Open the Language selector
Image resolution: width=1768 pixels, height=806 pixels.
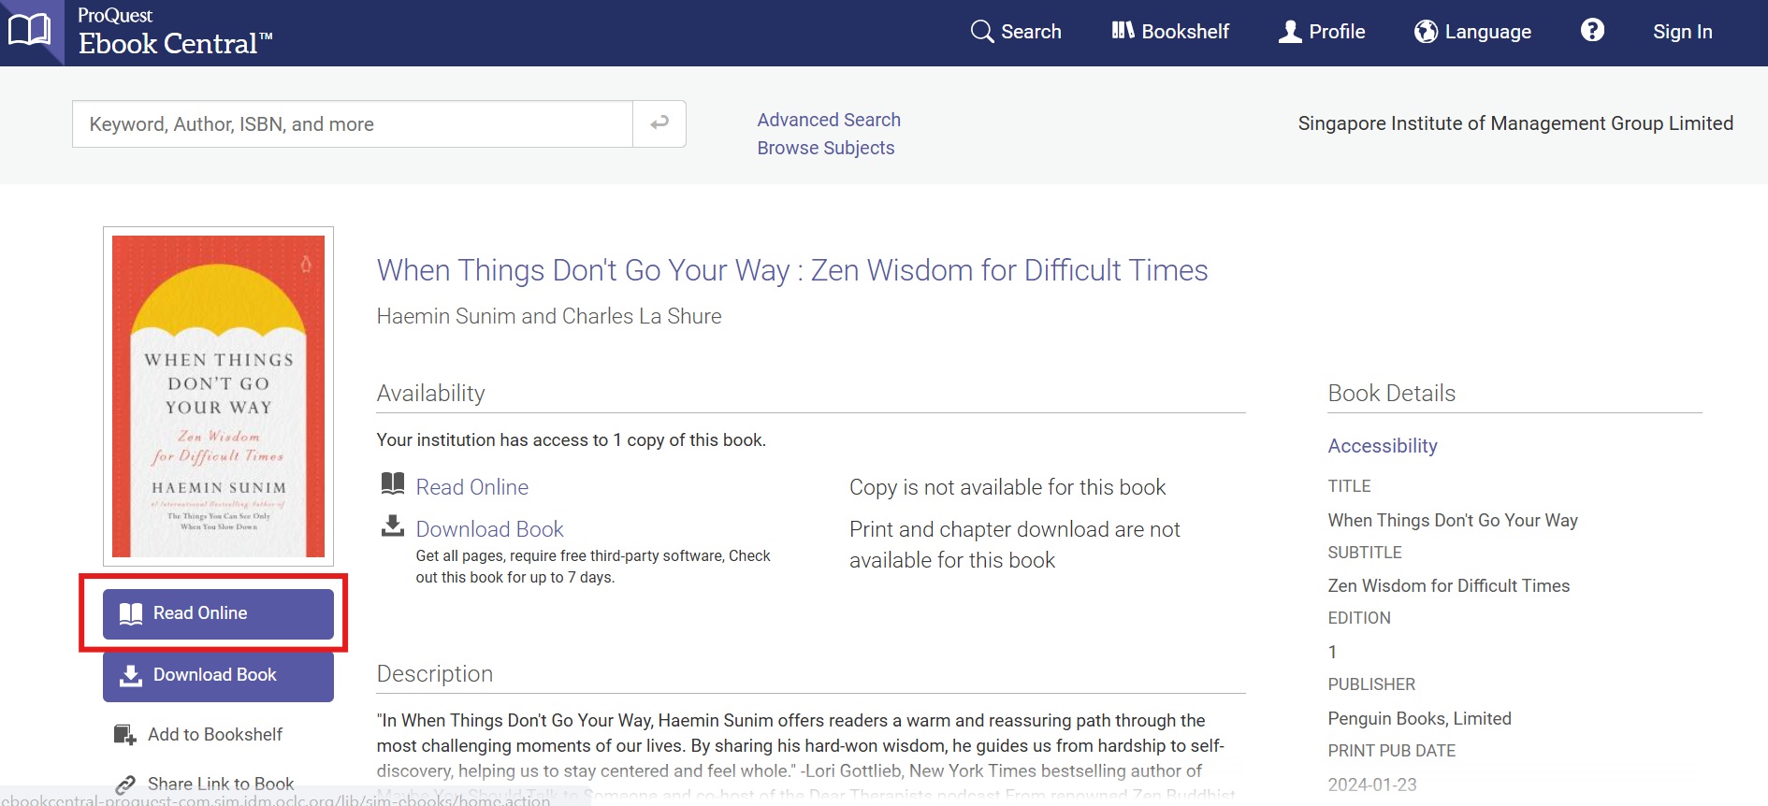[x=1472, y=32]
